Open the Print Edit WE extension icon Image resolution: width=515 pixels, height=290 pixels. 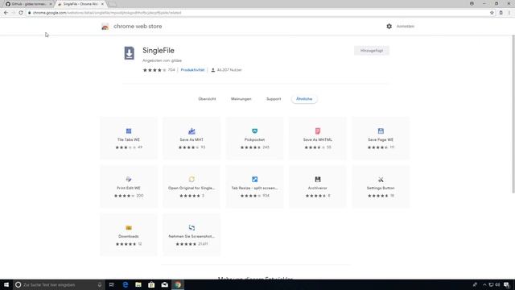click(x=129, y=180)
